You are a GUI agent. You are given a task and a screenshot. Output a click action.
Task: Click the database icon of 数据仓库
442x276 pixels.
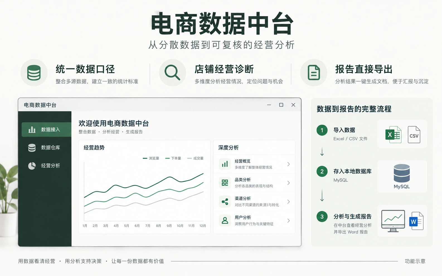pos(32,148)
